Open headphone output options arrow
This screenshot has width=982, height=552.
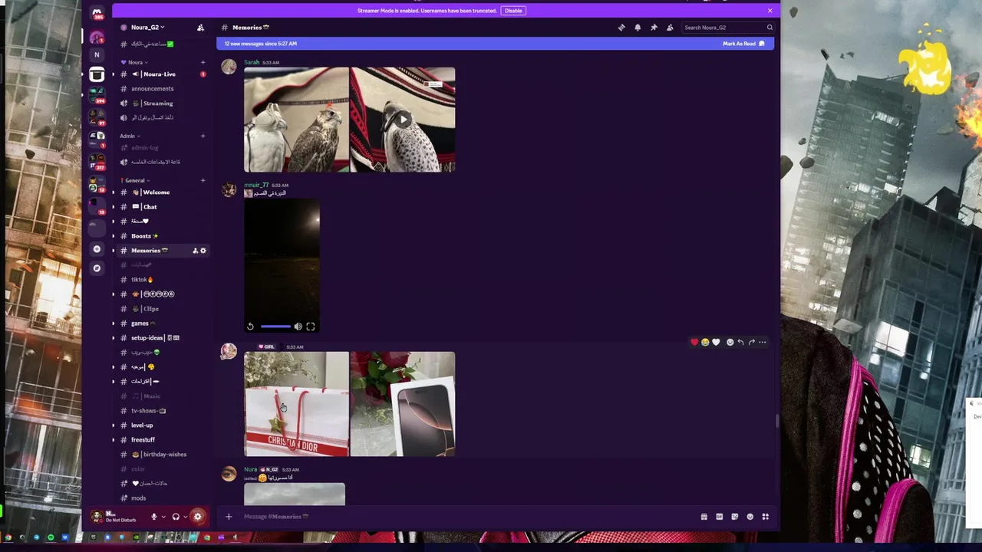click(x=185, y=517)
